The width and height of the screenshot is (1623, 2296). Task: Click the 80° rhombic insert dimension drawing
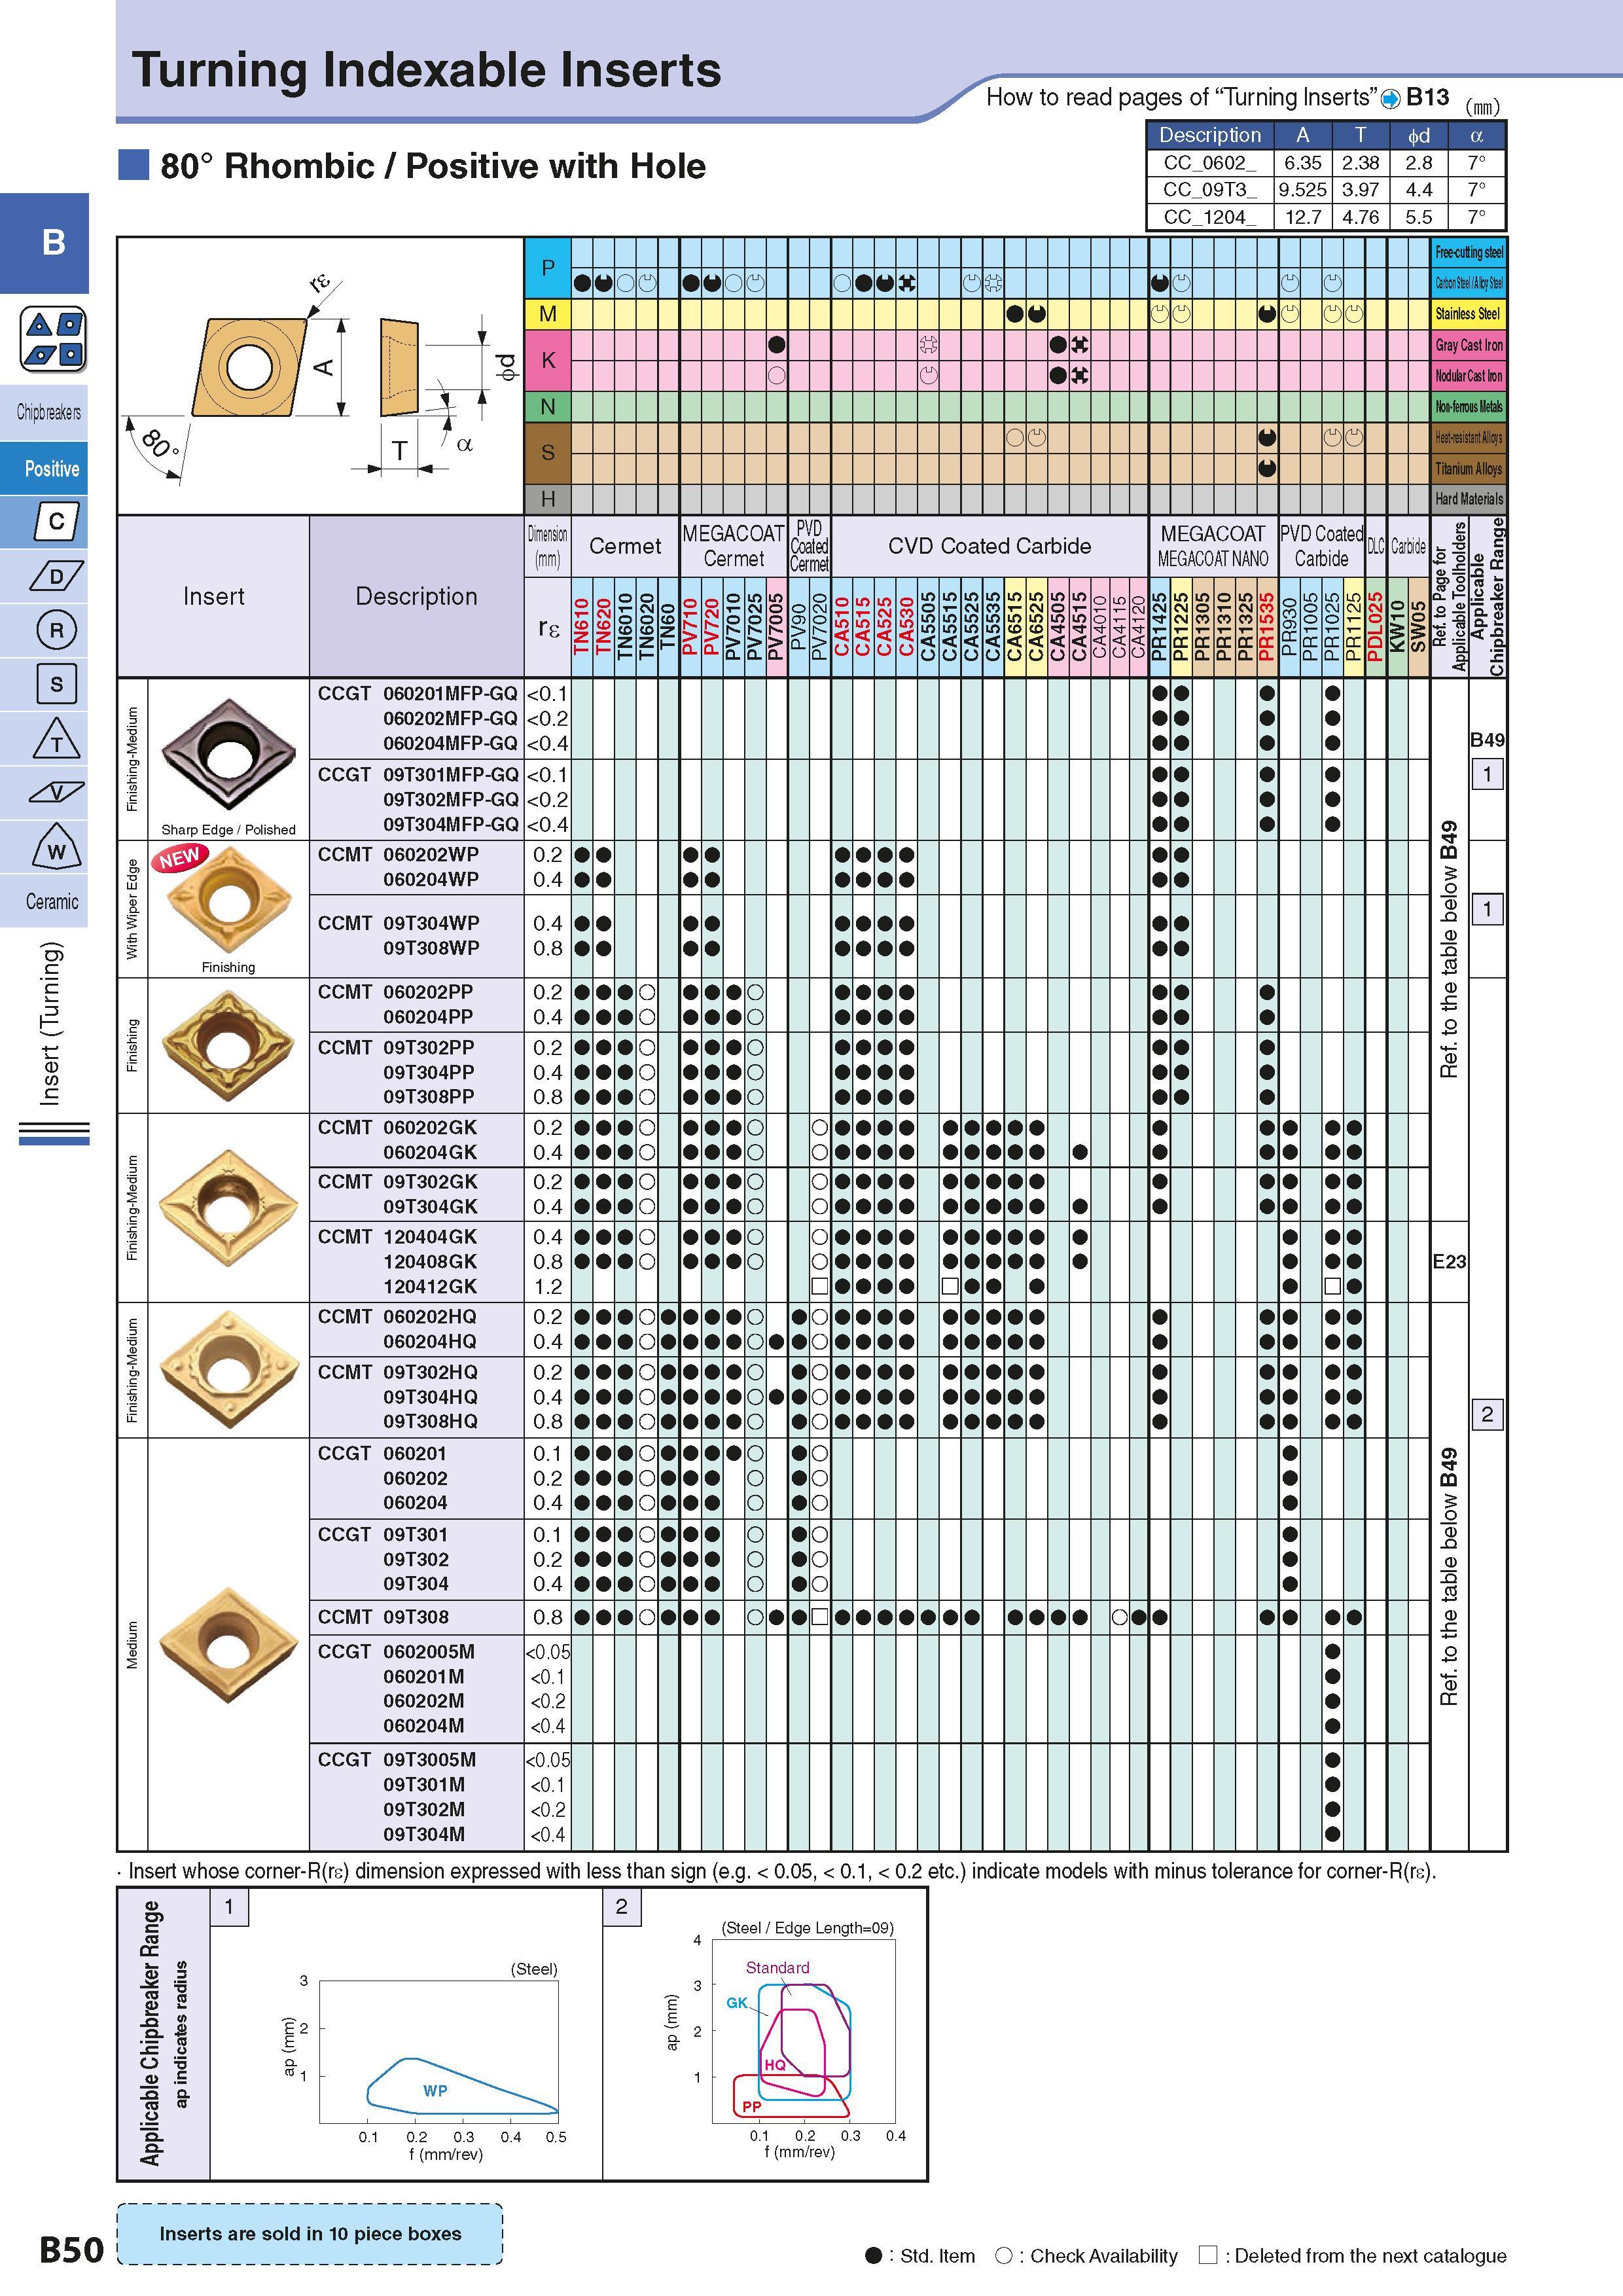coord(321,376)
